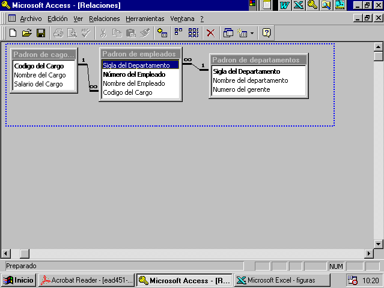Screen dimensions: 384x288
Task: Click the magnifier icon in Office shortcut bar
Action: click(x=326, y=5)
